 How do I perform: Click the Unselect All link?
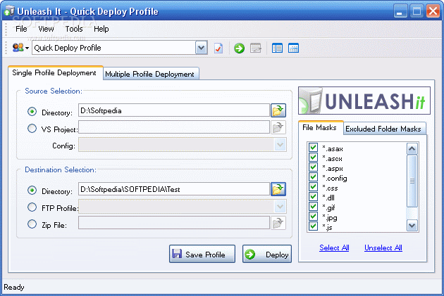pos(383,247)
